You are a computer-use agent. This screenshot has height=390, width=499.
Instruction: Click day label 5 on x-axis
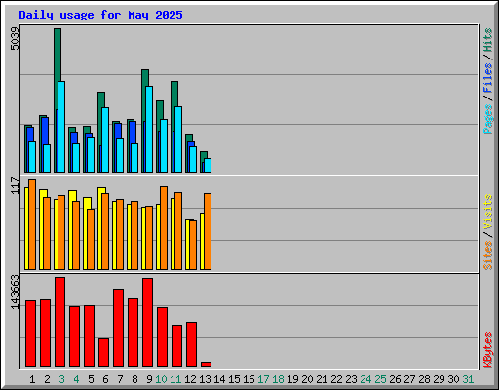pyautogui.click(x=91, y=379)
